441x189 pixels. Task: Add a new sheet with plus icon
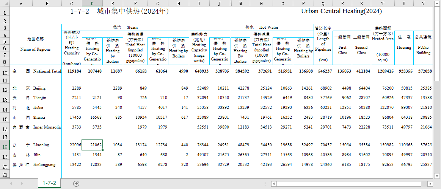pyautogui.click(x=76, y=184)
